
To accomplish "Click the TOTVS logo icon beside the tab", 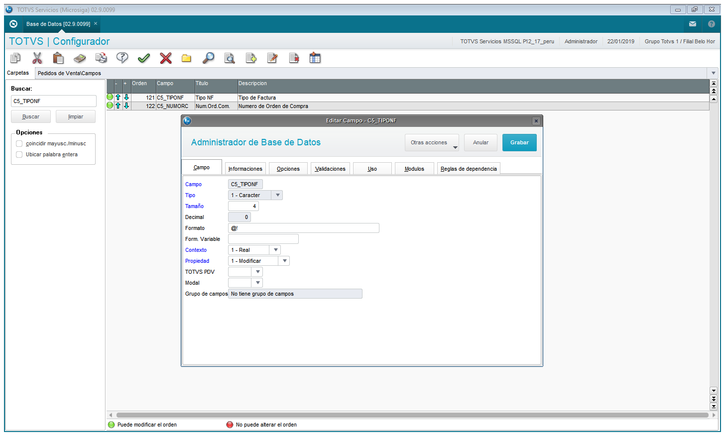I will coord(13,24).
